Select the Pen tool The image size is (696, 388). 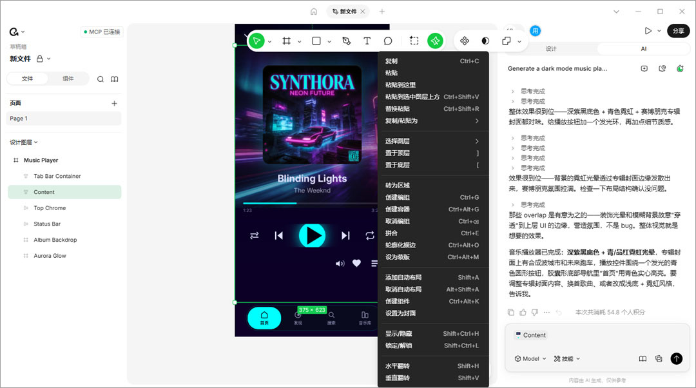click(x=347, y=41)
